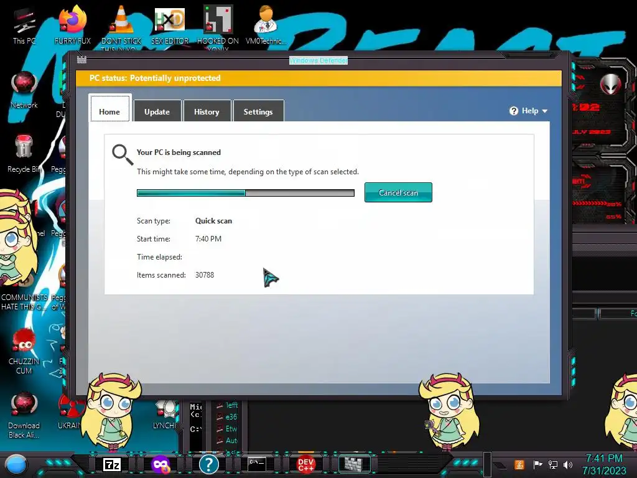Open the blue question mark taskbar icon
Image resolution: width=637 pixels, height=478 pixels.
tap(209, 464)
